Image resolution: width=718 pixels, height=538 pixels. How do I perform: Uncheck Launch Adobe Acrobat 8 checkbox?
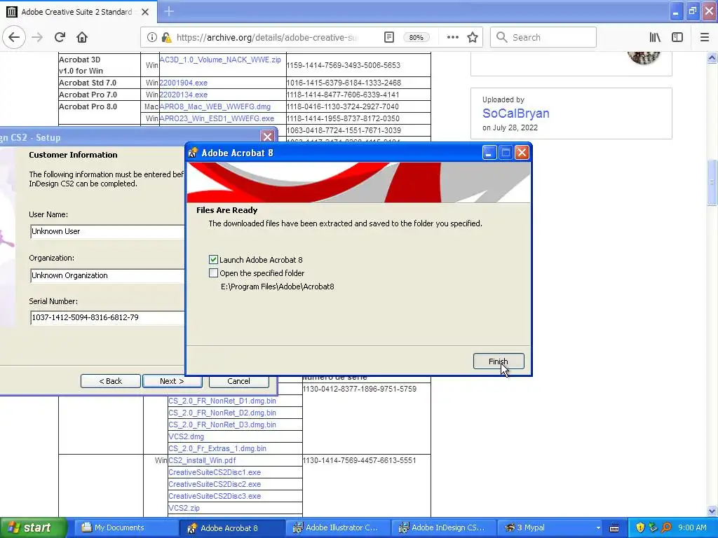(x=213, y=260)
